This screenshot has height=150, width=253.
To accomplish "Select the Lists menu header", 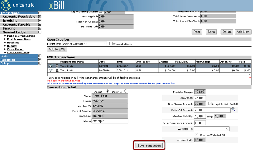I will pyautogui.click(x=19, y=56).
